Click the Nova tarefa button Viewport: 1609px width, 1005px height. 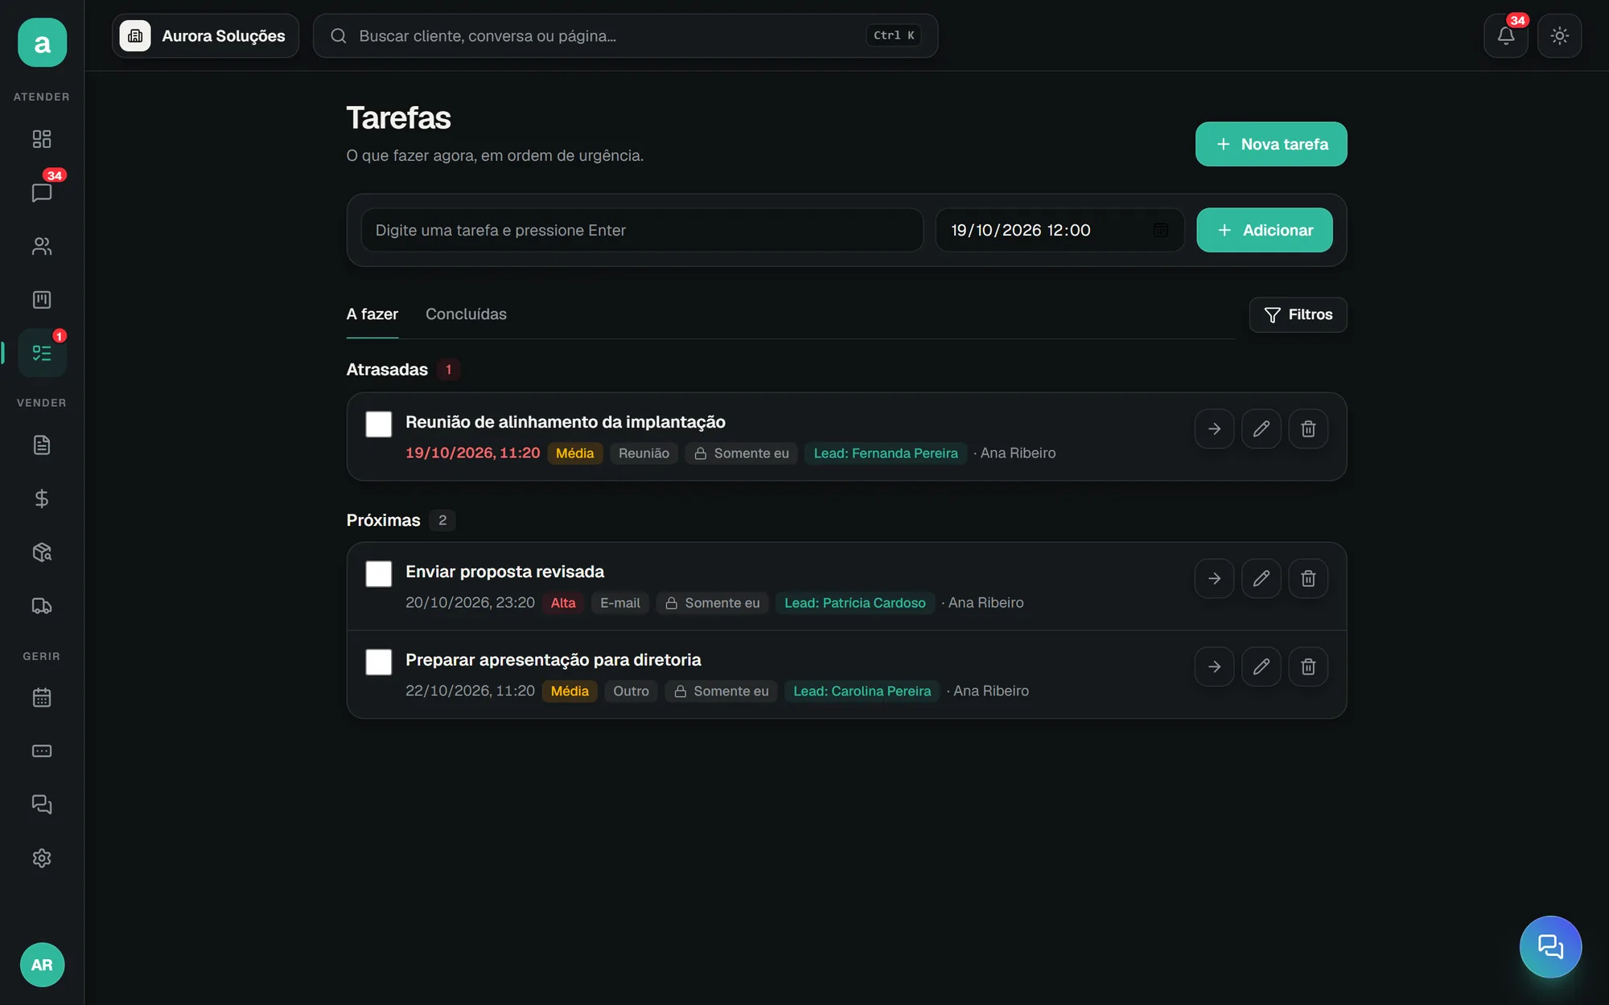point(1271,144)
